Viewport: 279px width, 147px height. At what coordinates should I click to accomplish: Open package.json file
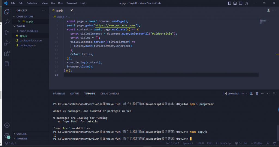(28, 45)
